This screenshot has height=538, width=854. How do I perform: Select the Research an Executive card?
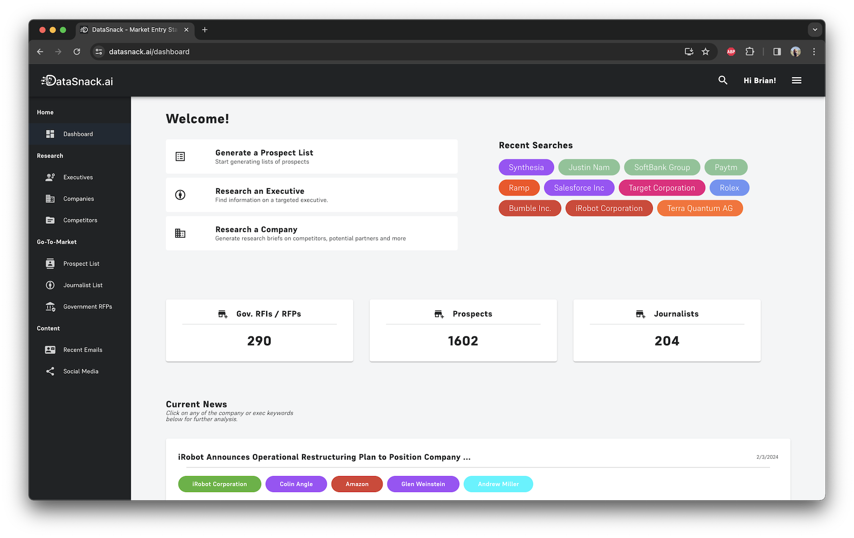point(312,195)
